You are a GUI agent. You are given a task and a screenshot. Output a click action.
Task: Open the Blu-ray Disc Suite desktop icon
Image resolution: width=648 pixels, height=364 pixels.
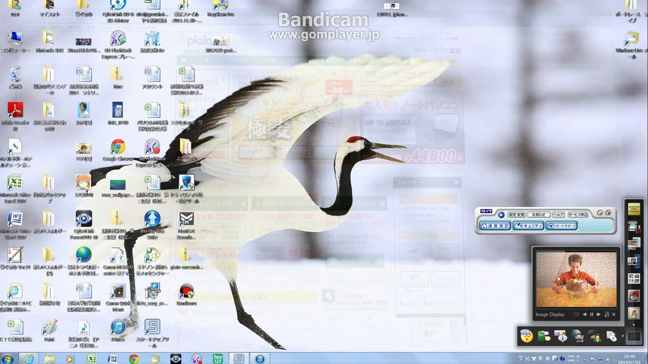(152, 225)
